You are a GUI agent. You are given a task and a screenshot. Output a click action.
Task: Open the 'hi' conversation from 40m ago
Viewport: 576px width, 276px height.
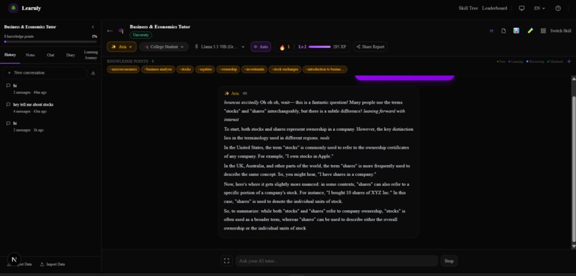pos(50,89)
